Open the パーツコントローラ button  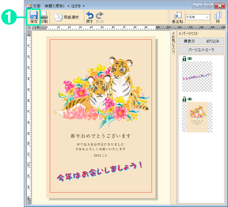[x=201, y=50]
